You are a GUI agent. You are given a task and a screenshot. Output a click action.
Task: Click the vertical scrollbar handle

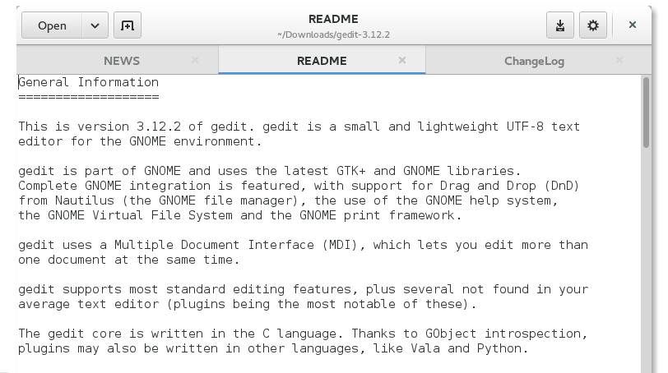tap(646, 113)
